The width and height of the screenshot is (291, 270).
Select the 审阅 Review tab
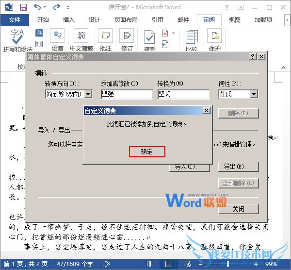click(209, 20)
